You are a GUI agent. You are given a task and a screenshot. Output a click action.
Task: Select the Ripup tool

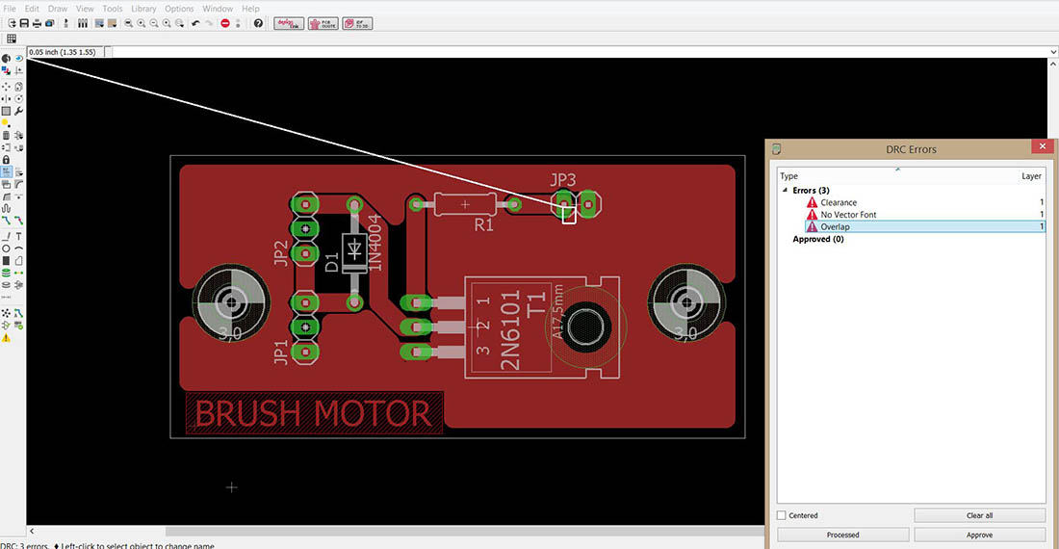(x=19, y=221)
